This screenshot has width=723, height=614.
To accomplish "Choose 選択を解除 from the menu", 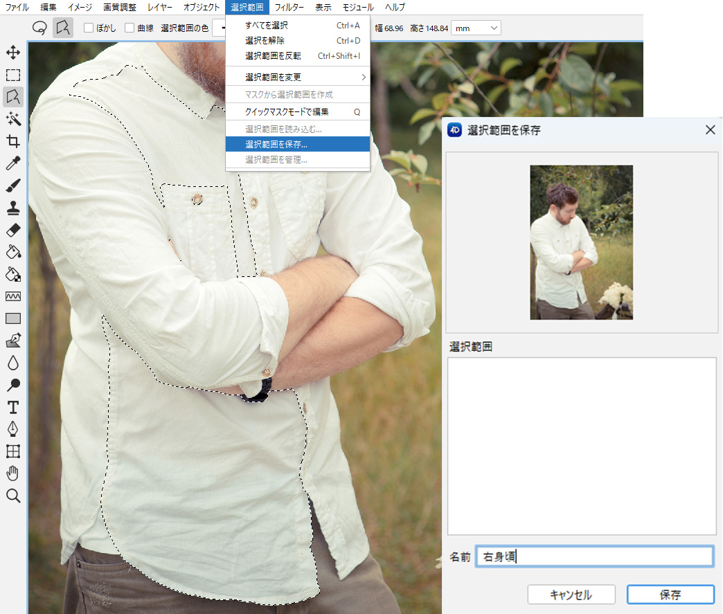I will tap(298, 41).
